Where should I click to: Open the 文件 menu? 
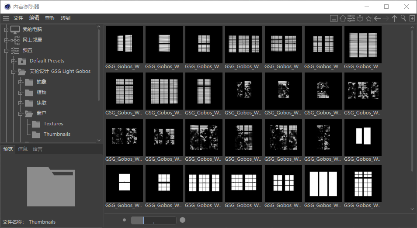point(18,18)
